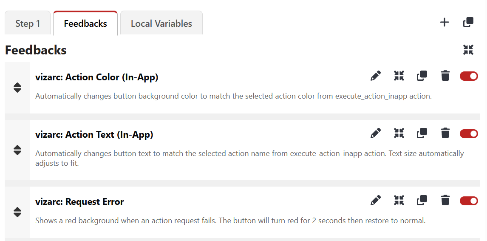
Task: Collapse the Action Text (In-App) feedback
Action: (399, 133)
